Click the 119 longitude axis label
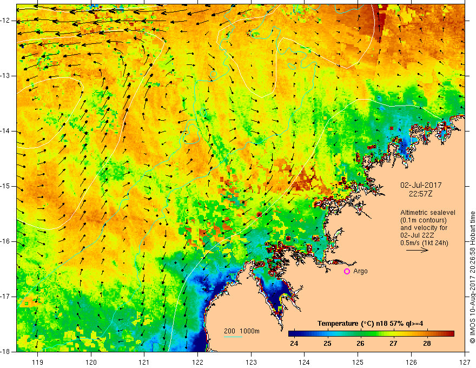 [38, 362]
